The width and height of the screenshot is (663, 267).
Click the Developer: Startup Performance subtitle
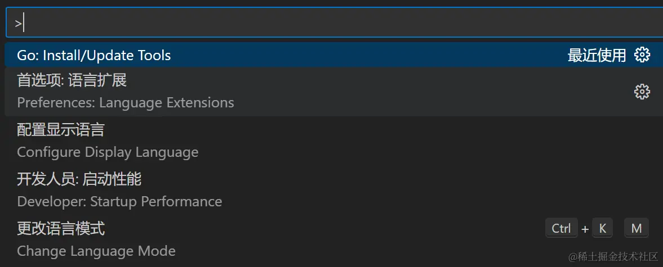[x=119, y=201]
